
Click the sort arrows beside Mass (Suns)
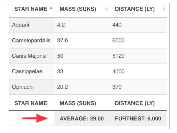pyautogui.click(x=106, y=9)
